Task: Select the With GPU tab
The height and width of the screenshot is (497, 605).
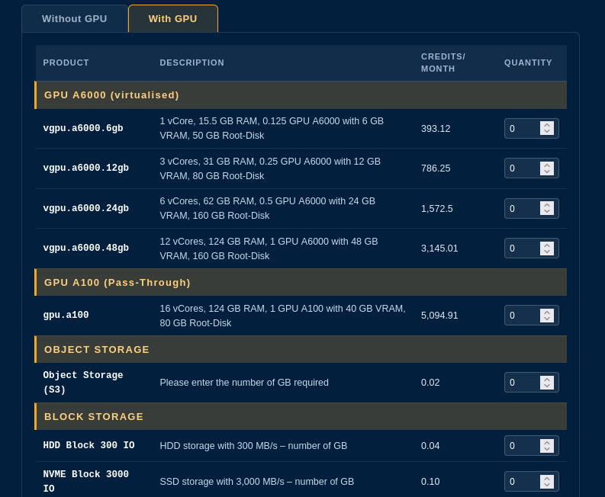Action: 173,18
